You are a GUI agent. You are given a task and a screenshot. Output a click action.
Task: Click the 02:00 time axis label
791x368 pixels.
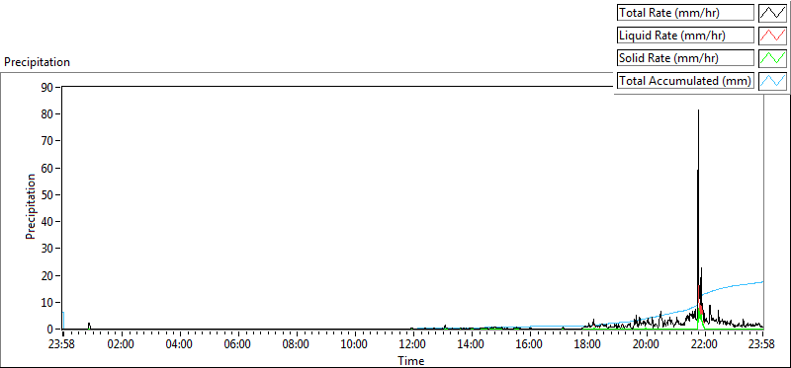[x=122, y=345]
